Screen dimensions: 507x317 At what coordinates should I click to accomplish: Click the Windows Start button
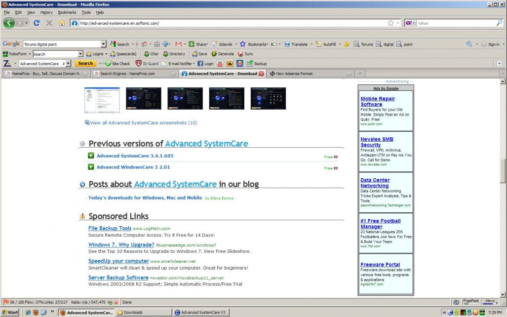[10, 312]
